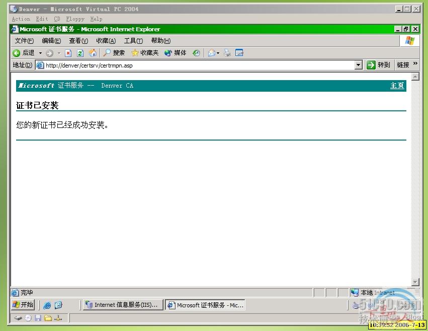This screenshot has width=428, height=331.
Task: Click the Print icon
Action: [227, 53]
